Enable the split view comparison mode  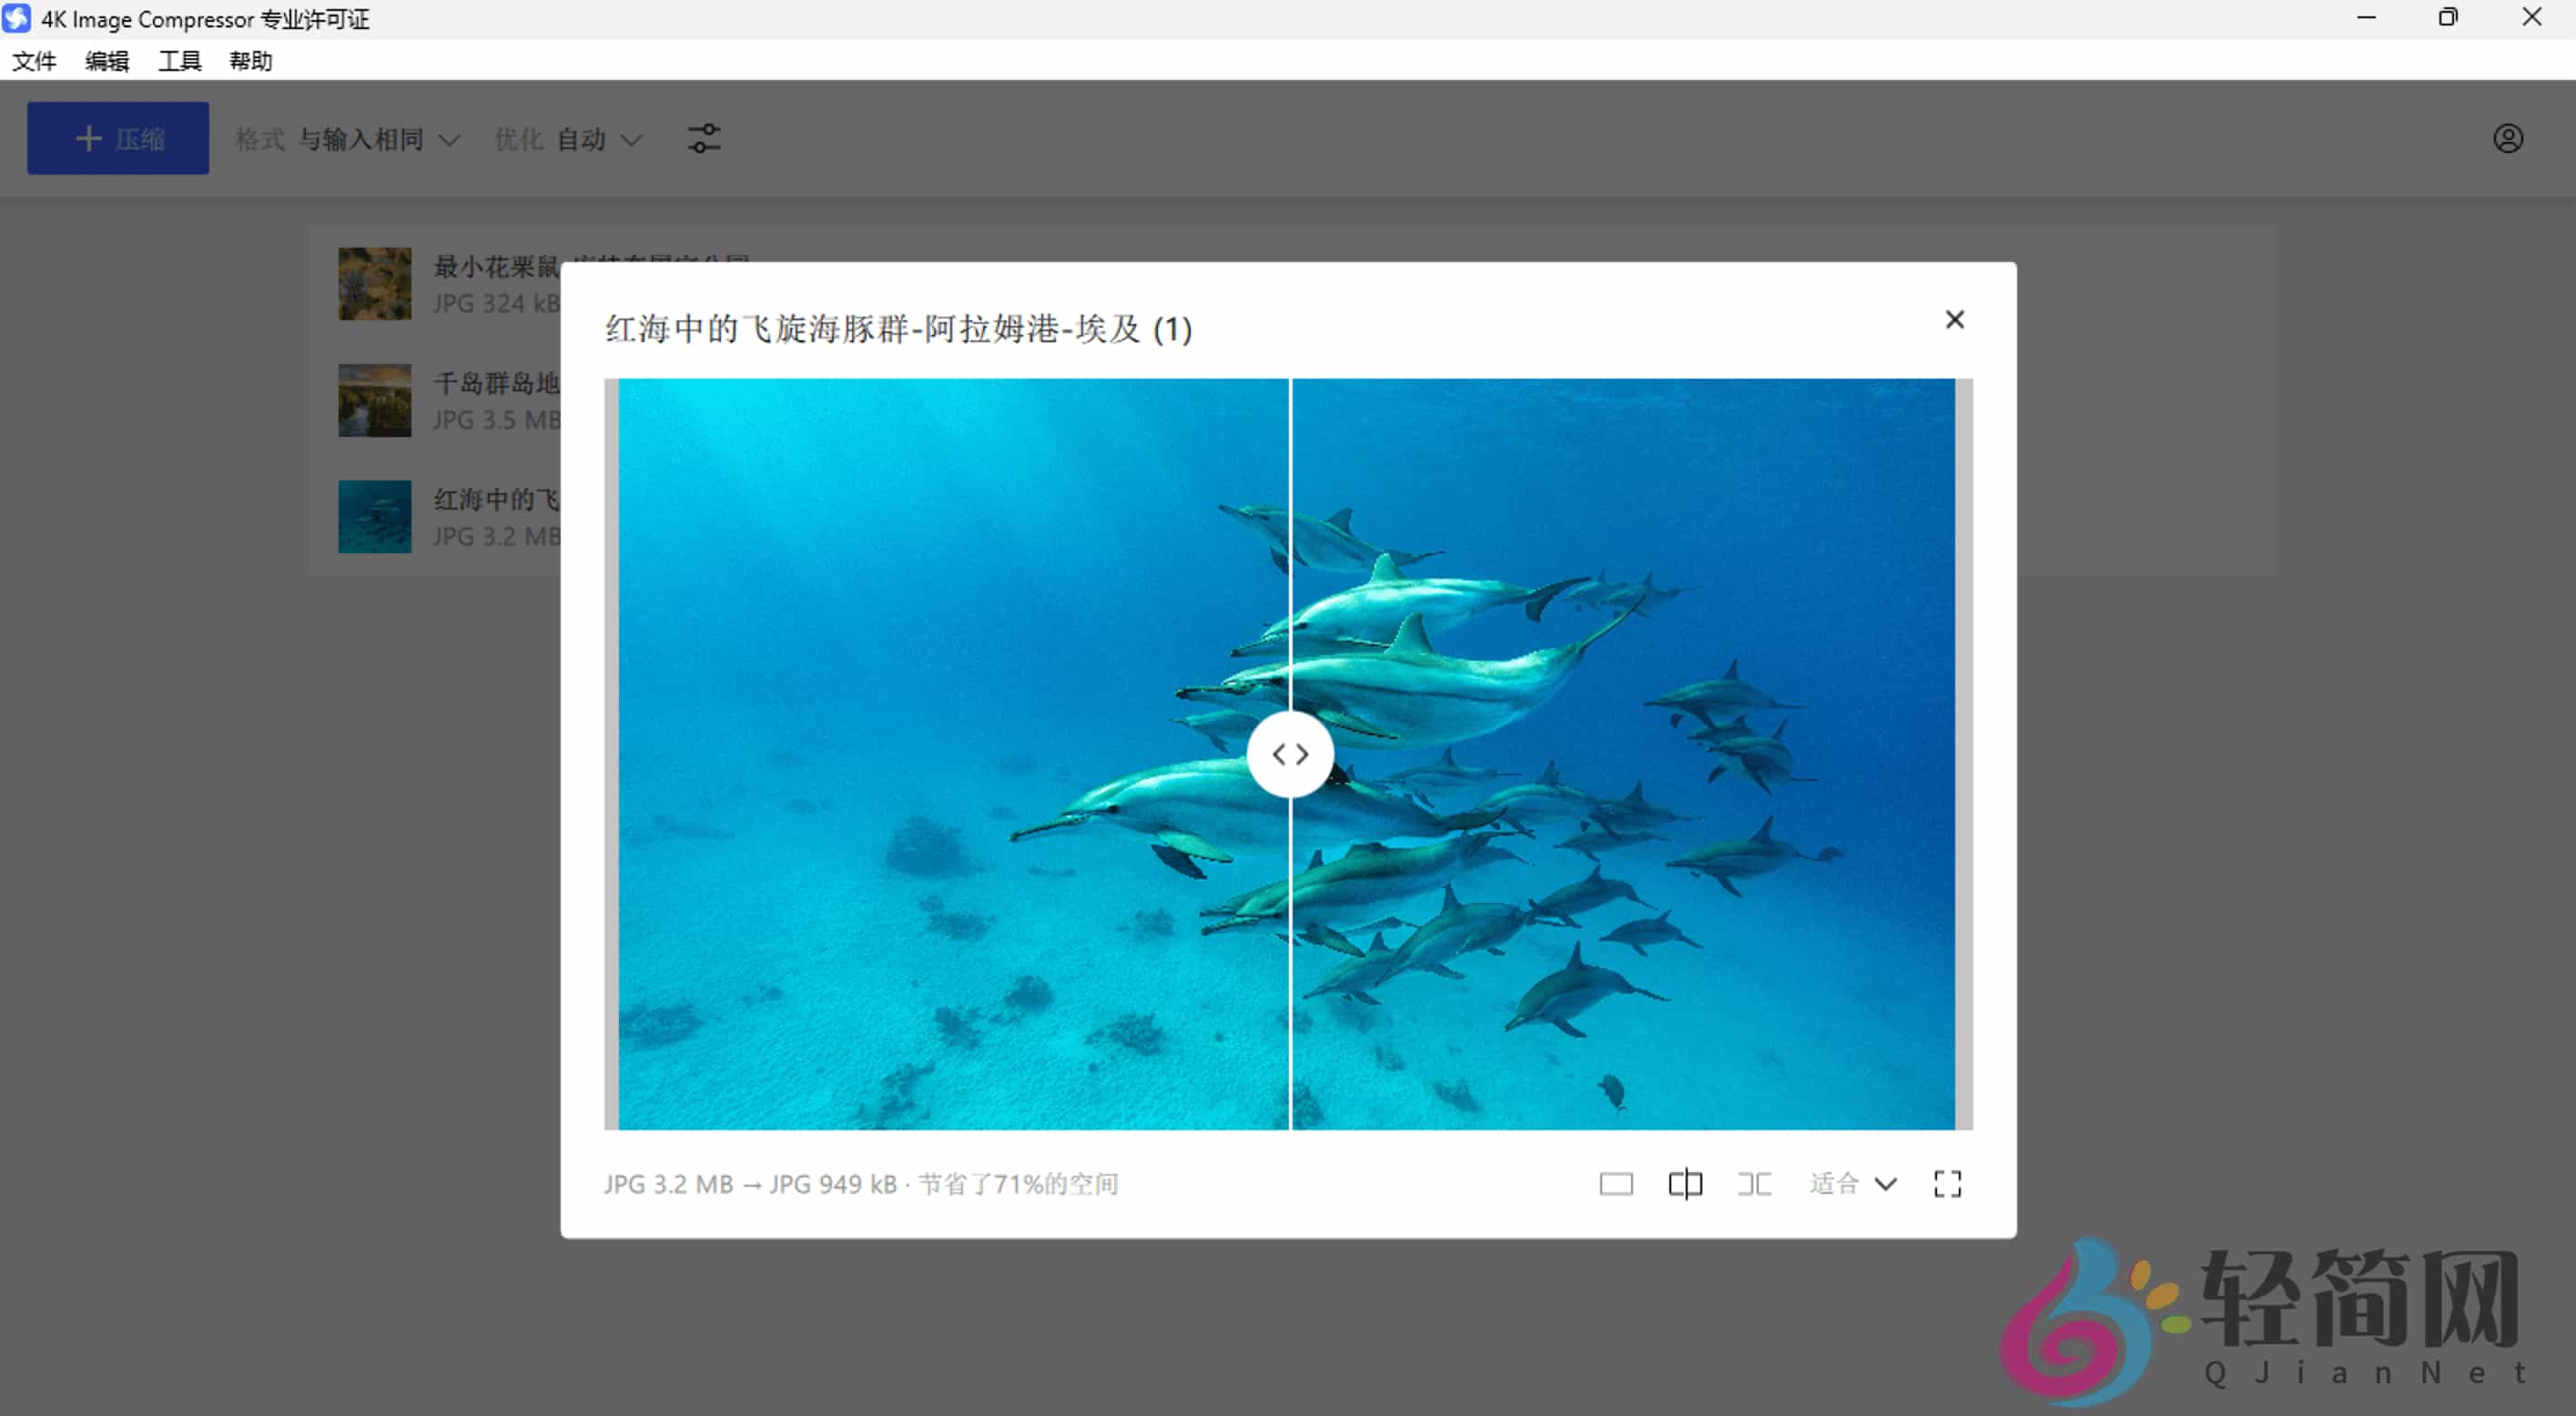[1686, 1183]
